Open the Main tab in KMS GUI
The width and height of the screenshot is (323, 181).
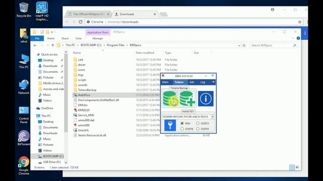click(165, 82)
